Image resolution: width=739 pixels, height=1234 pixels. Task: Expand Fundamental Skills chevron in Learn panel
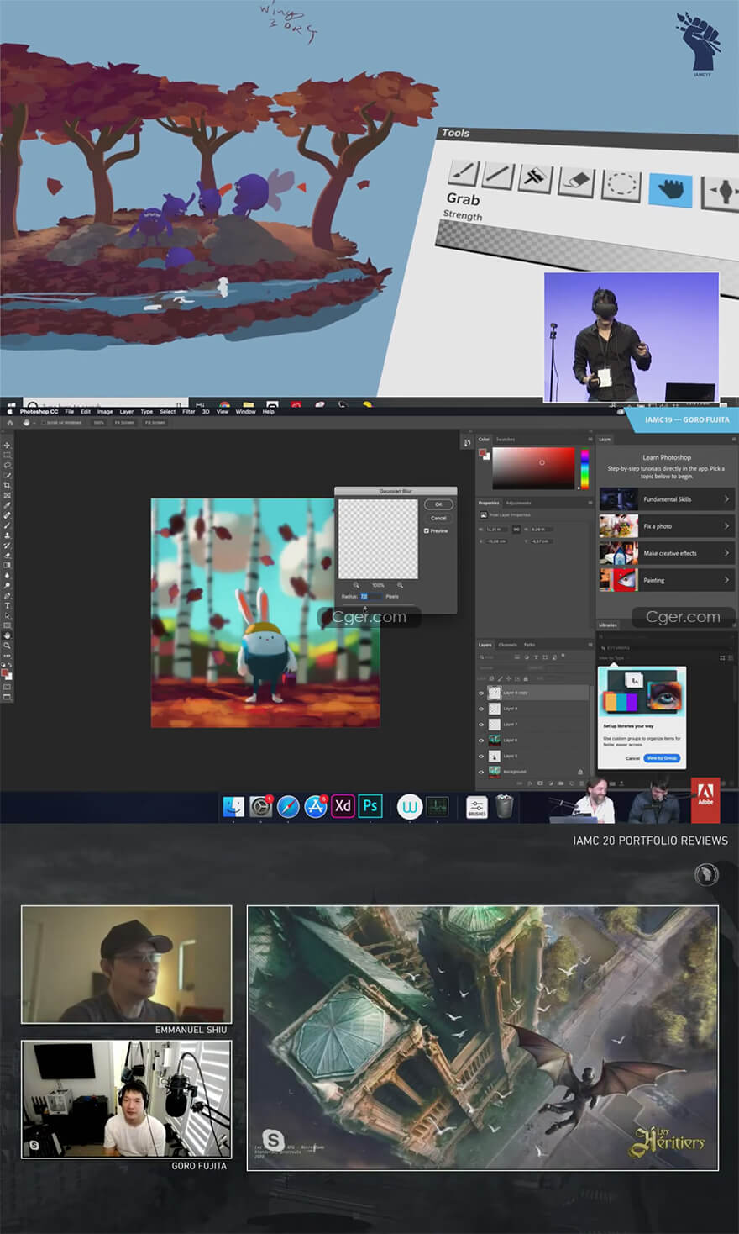(726, 499)
